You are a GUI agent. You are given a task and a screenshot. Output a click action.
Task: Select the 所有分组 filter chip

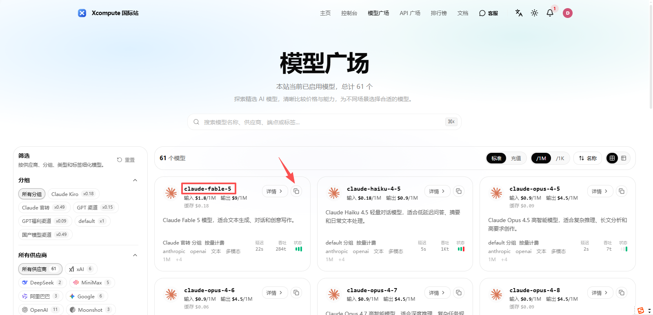[x=32, y=194]
